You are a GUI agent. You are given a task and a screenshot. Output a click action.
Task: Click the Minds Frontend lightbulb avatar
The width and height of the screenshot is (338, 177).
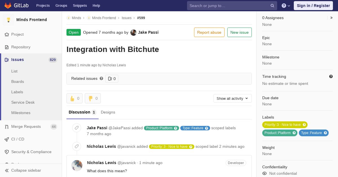[x=8, y=20]
